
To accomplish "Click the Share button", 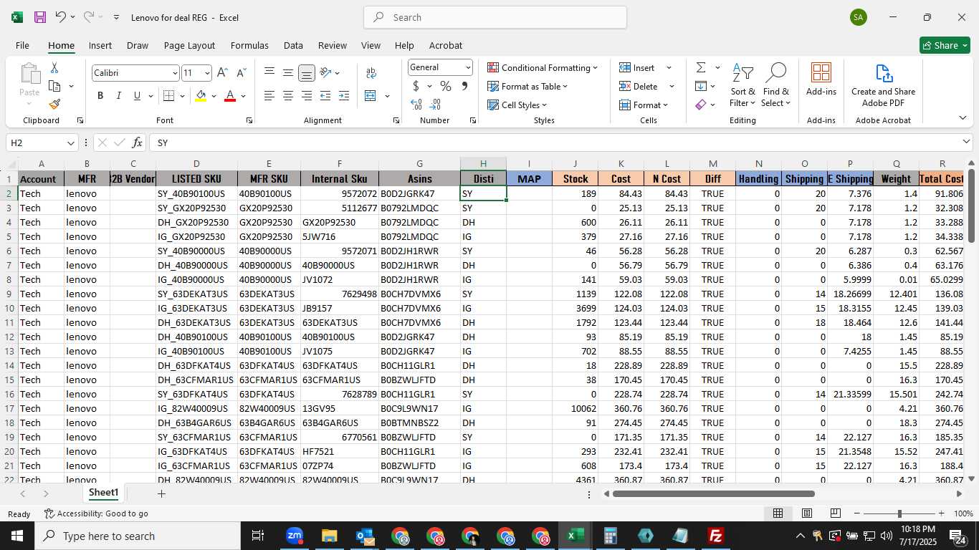I will click(945, 45).
